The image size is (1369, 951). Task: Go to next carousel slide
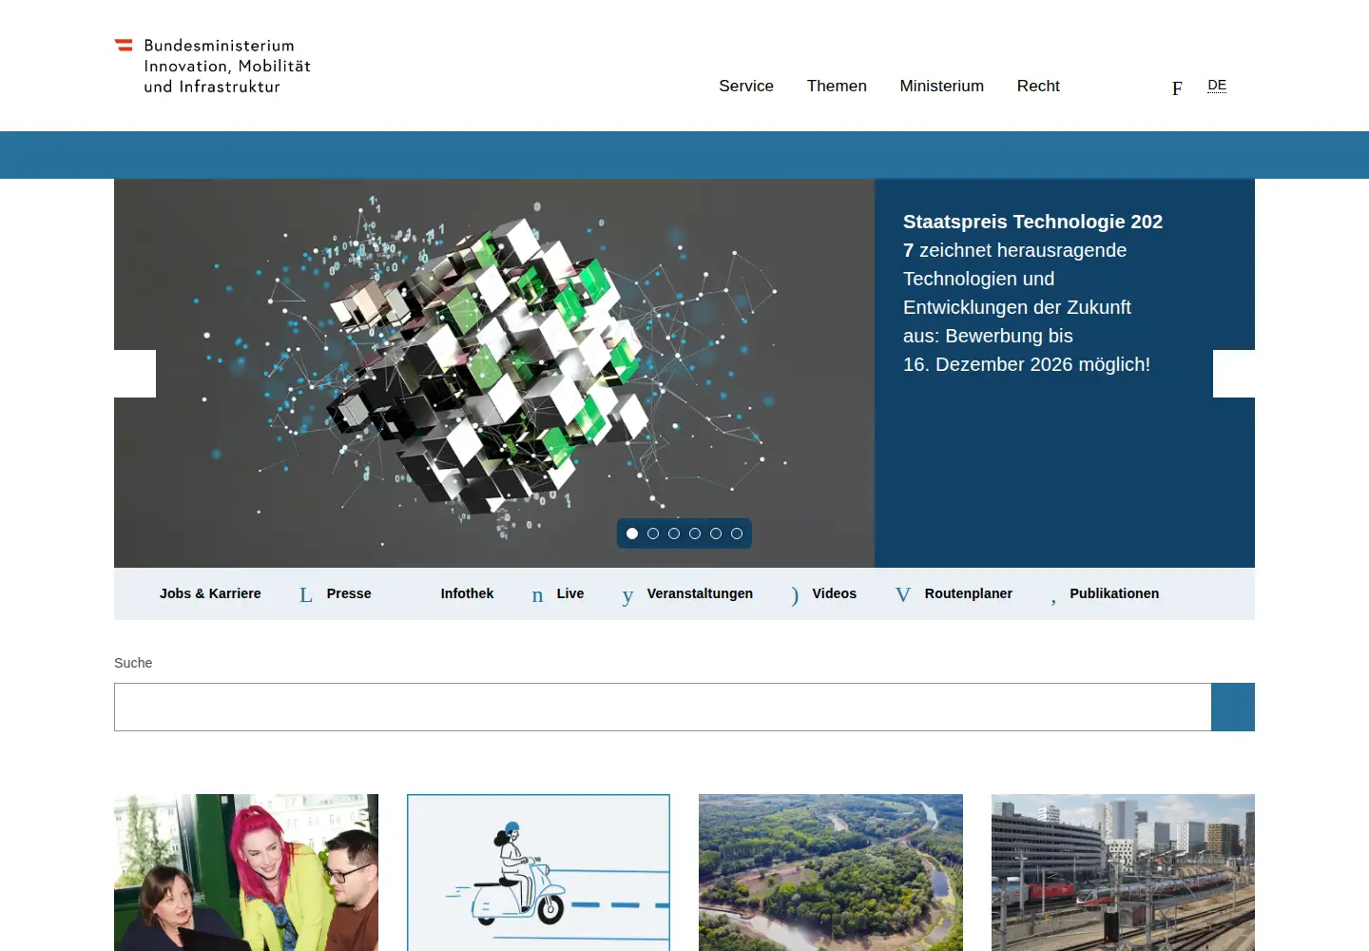[1234, 374]
